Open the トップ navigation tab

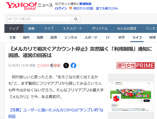tap(14, 28)
